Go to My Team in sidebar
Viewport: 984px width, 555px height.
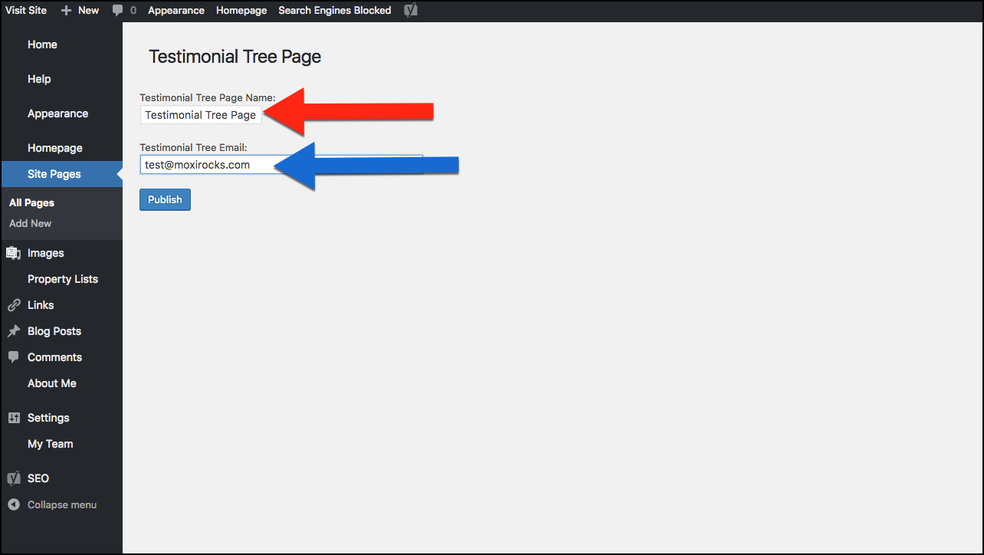pos(51,444)
